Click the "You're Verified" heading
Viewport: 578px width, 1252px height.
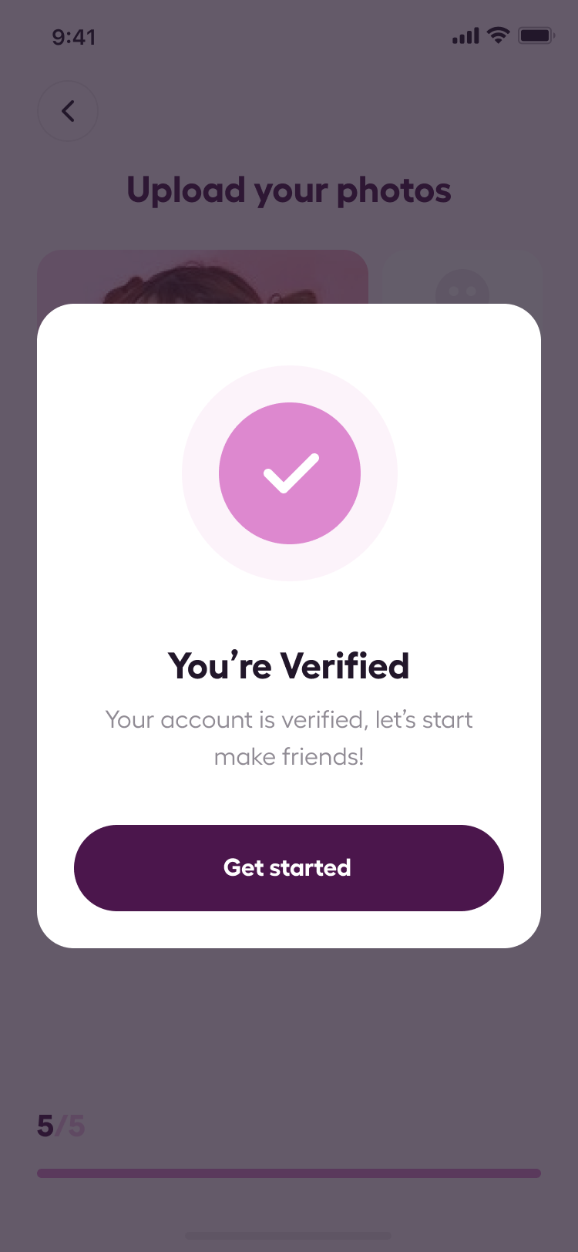click(289, 666)
